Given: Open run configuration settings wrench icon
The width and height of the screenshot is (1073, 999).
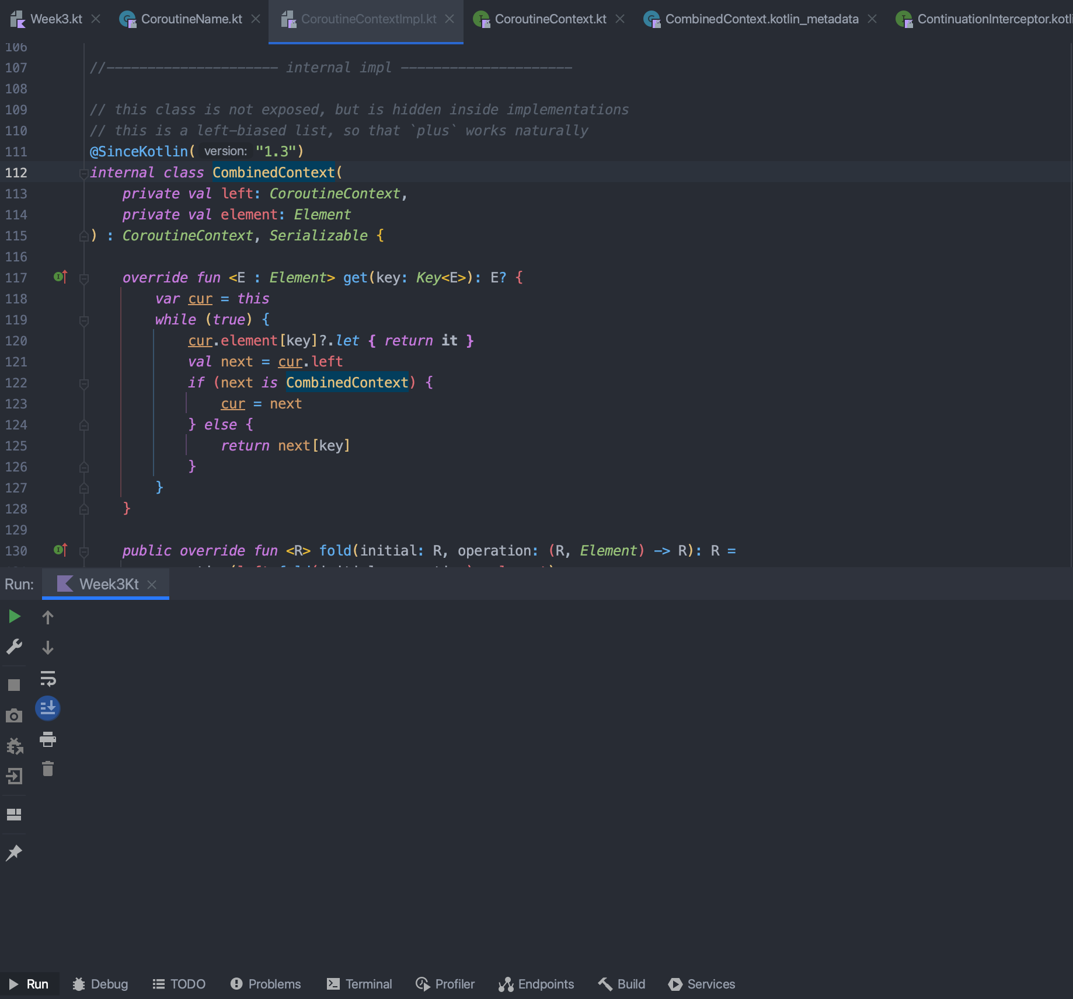Looking at the screenshot, I should tap(14, 647).
